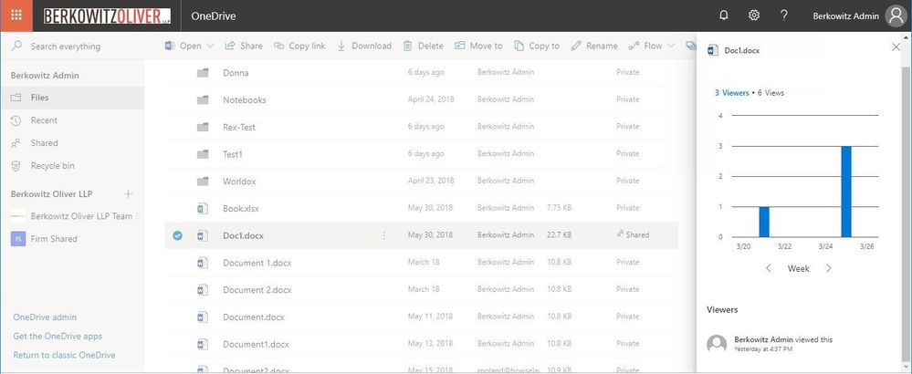Open the notifications bell icon
Viewport: 912px width, 374px height.
pyautogui.click(x=724, y=16)
